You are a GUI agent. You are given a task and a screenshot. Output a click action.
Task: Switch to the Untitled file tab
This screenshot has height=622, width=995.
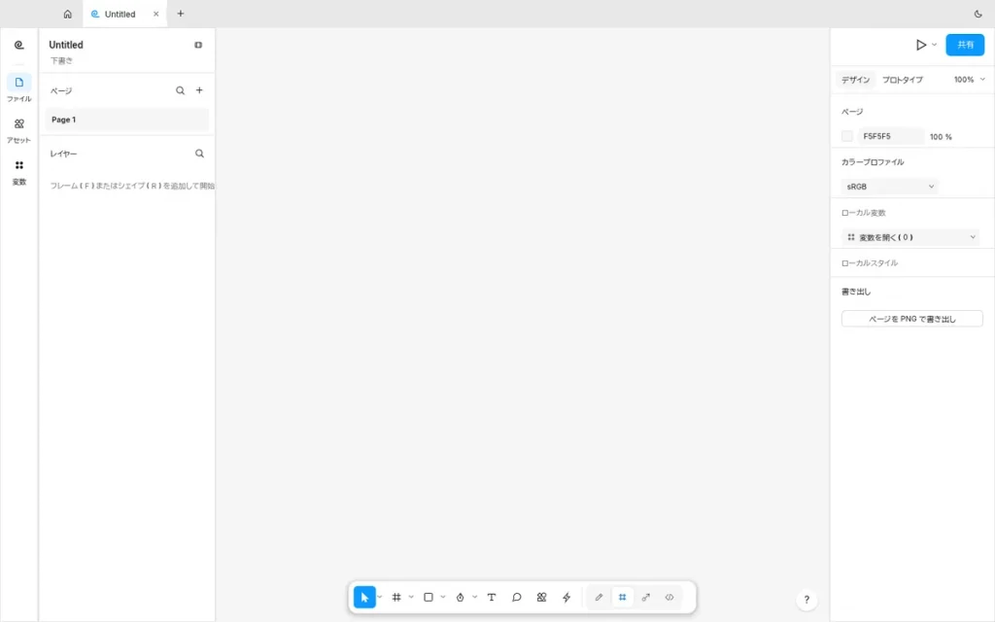pos(120,14)
